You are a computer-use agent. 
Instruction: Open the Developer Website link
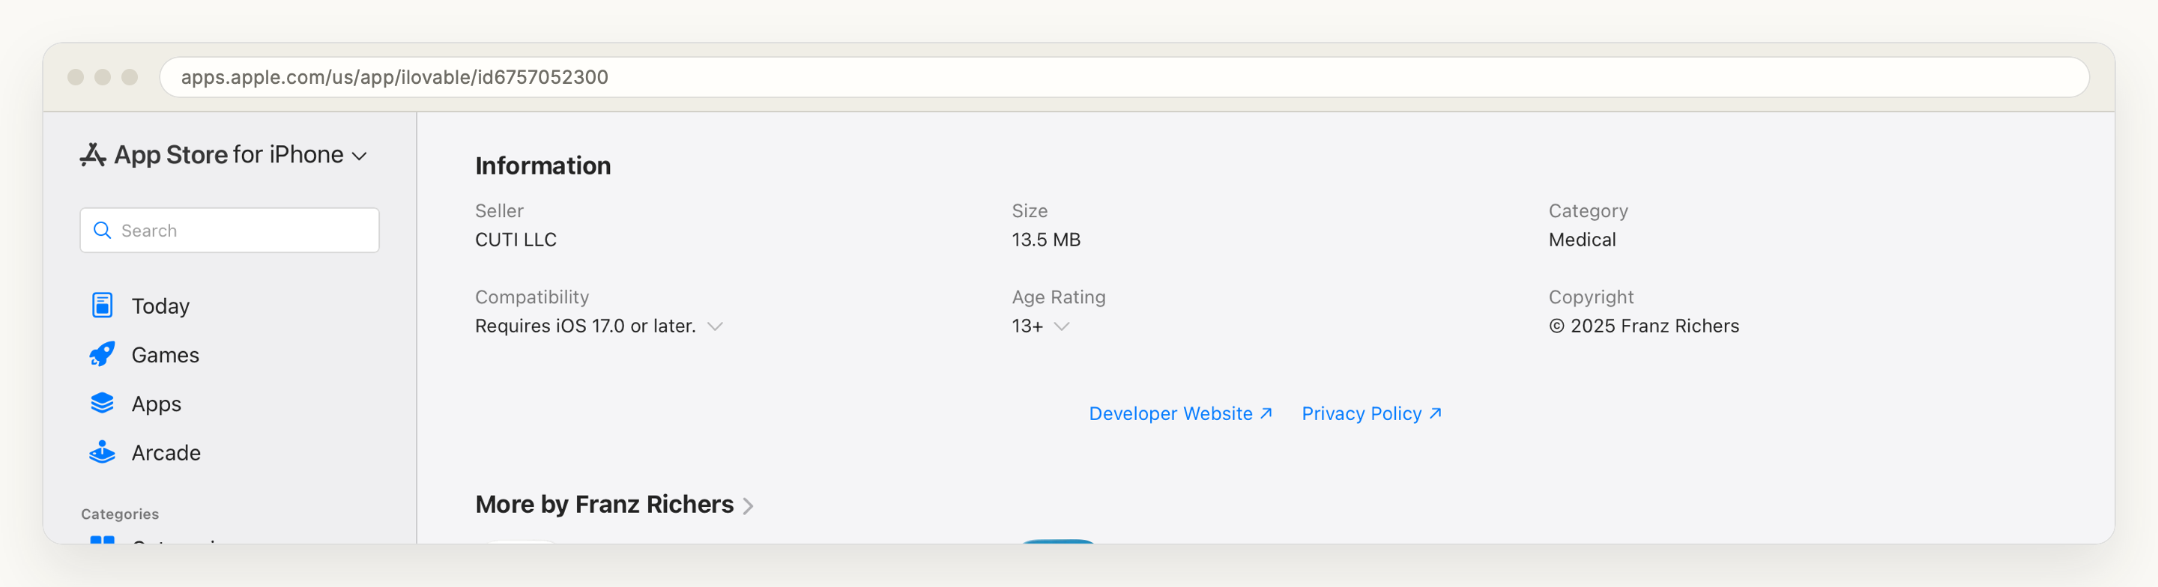(x=1180, y=413)
